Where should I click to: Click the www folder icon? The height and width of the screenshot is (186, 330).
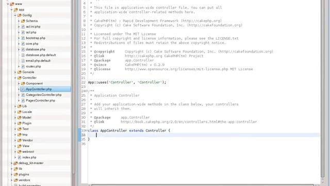click(12, 4)
